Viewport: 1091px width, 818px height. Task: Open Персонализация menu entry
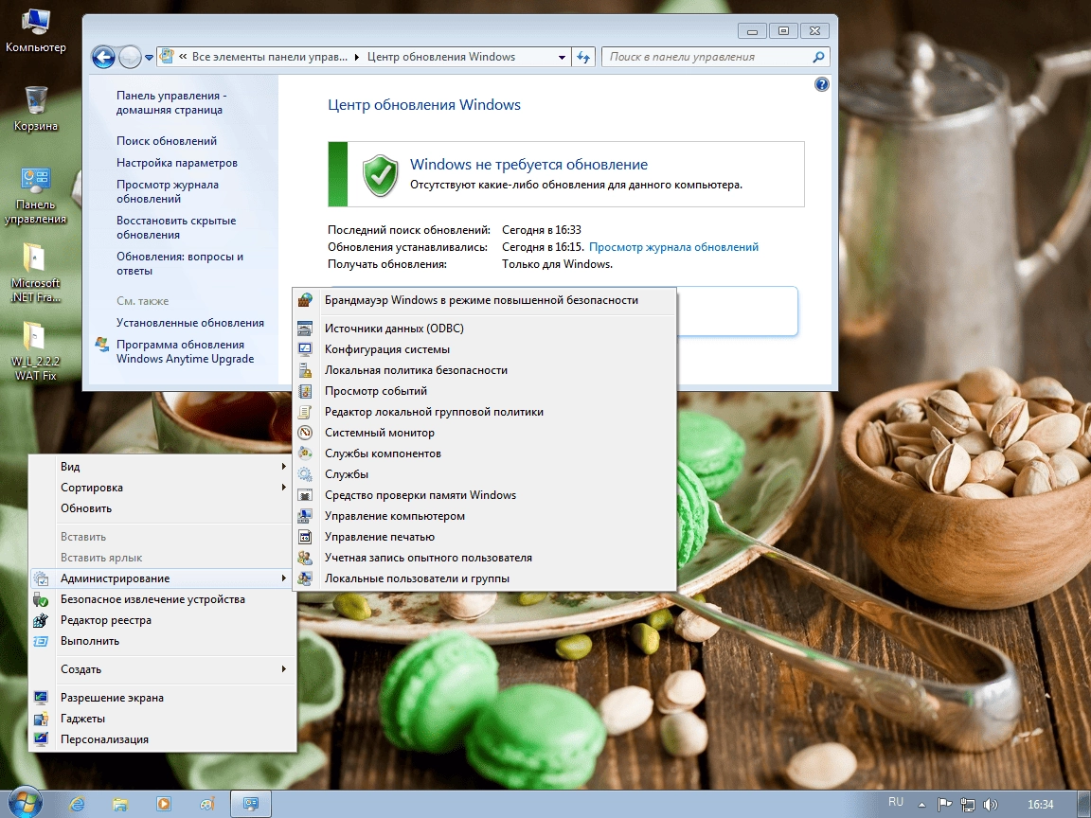[162, 739]
